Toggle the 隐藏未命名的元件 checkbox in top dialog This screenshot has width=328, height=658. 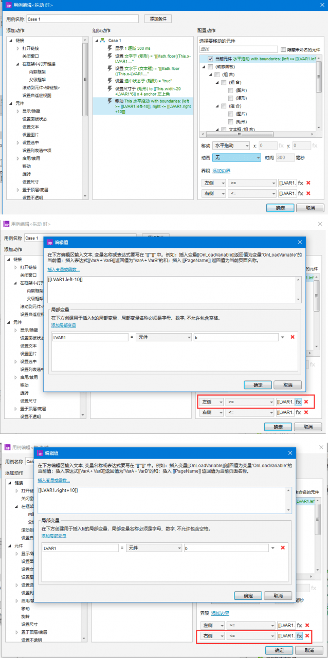pos(283,50)
